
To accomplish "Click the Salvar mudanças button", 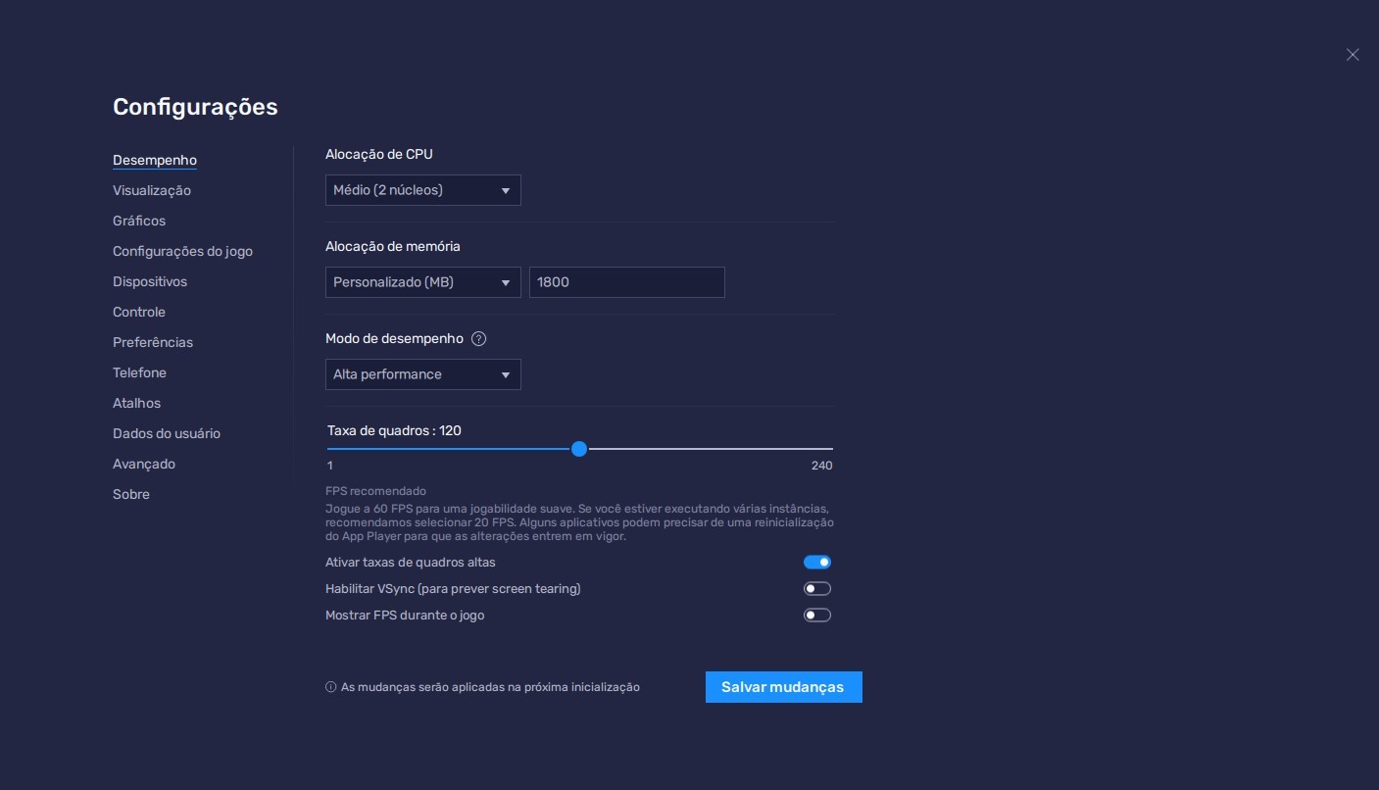I will (x=784, y=687).
